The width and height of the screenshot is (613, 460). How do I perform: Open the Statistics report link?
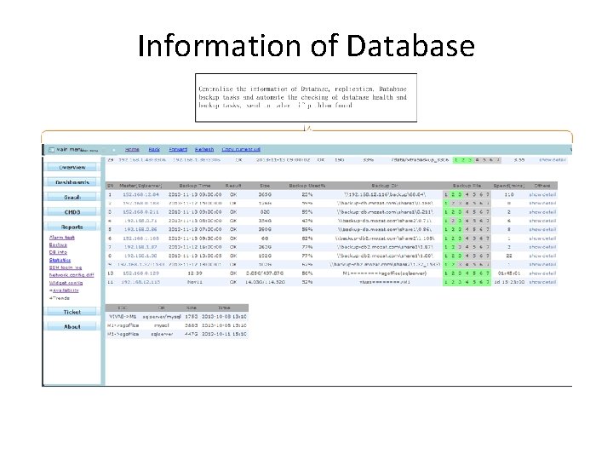[60, 260]
